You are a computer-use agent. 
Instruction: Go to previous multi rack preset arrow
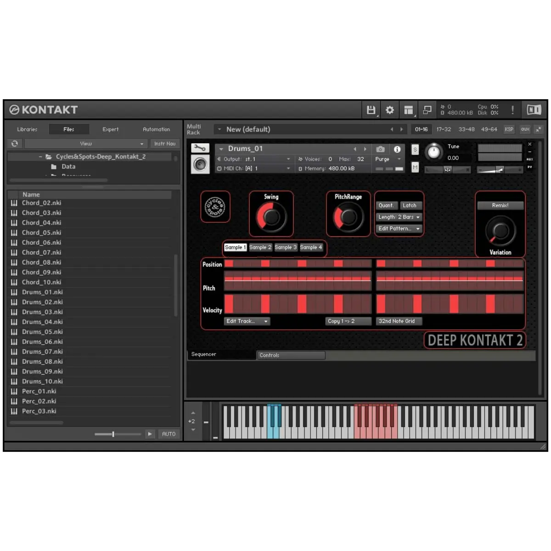click(x=392, y=129)
